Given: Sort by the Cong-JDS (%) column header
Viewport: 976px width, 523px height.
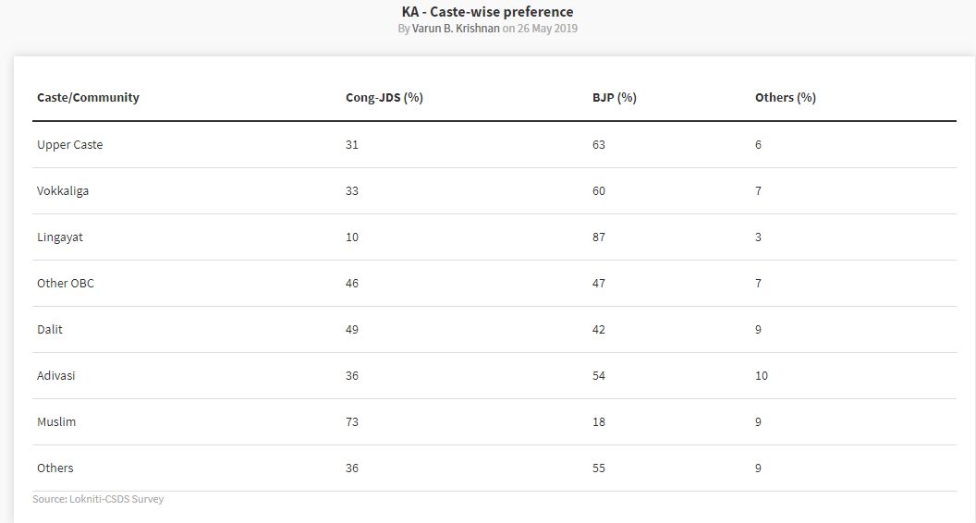Looking at the screenshot, I should 384,98.
